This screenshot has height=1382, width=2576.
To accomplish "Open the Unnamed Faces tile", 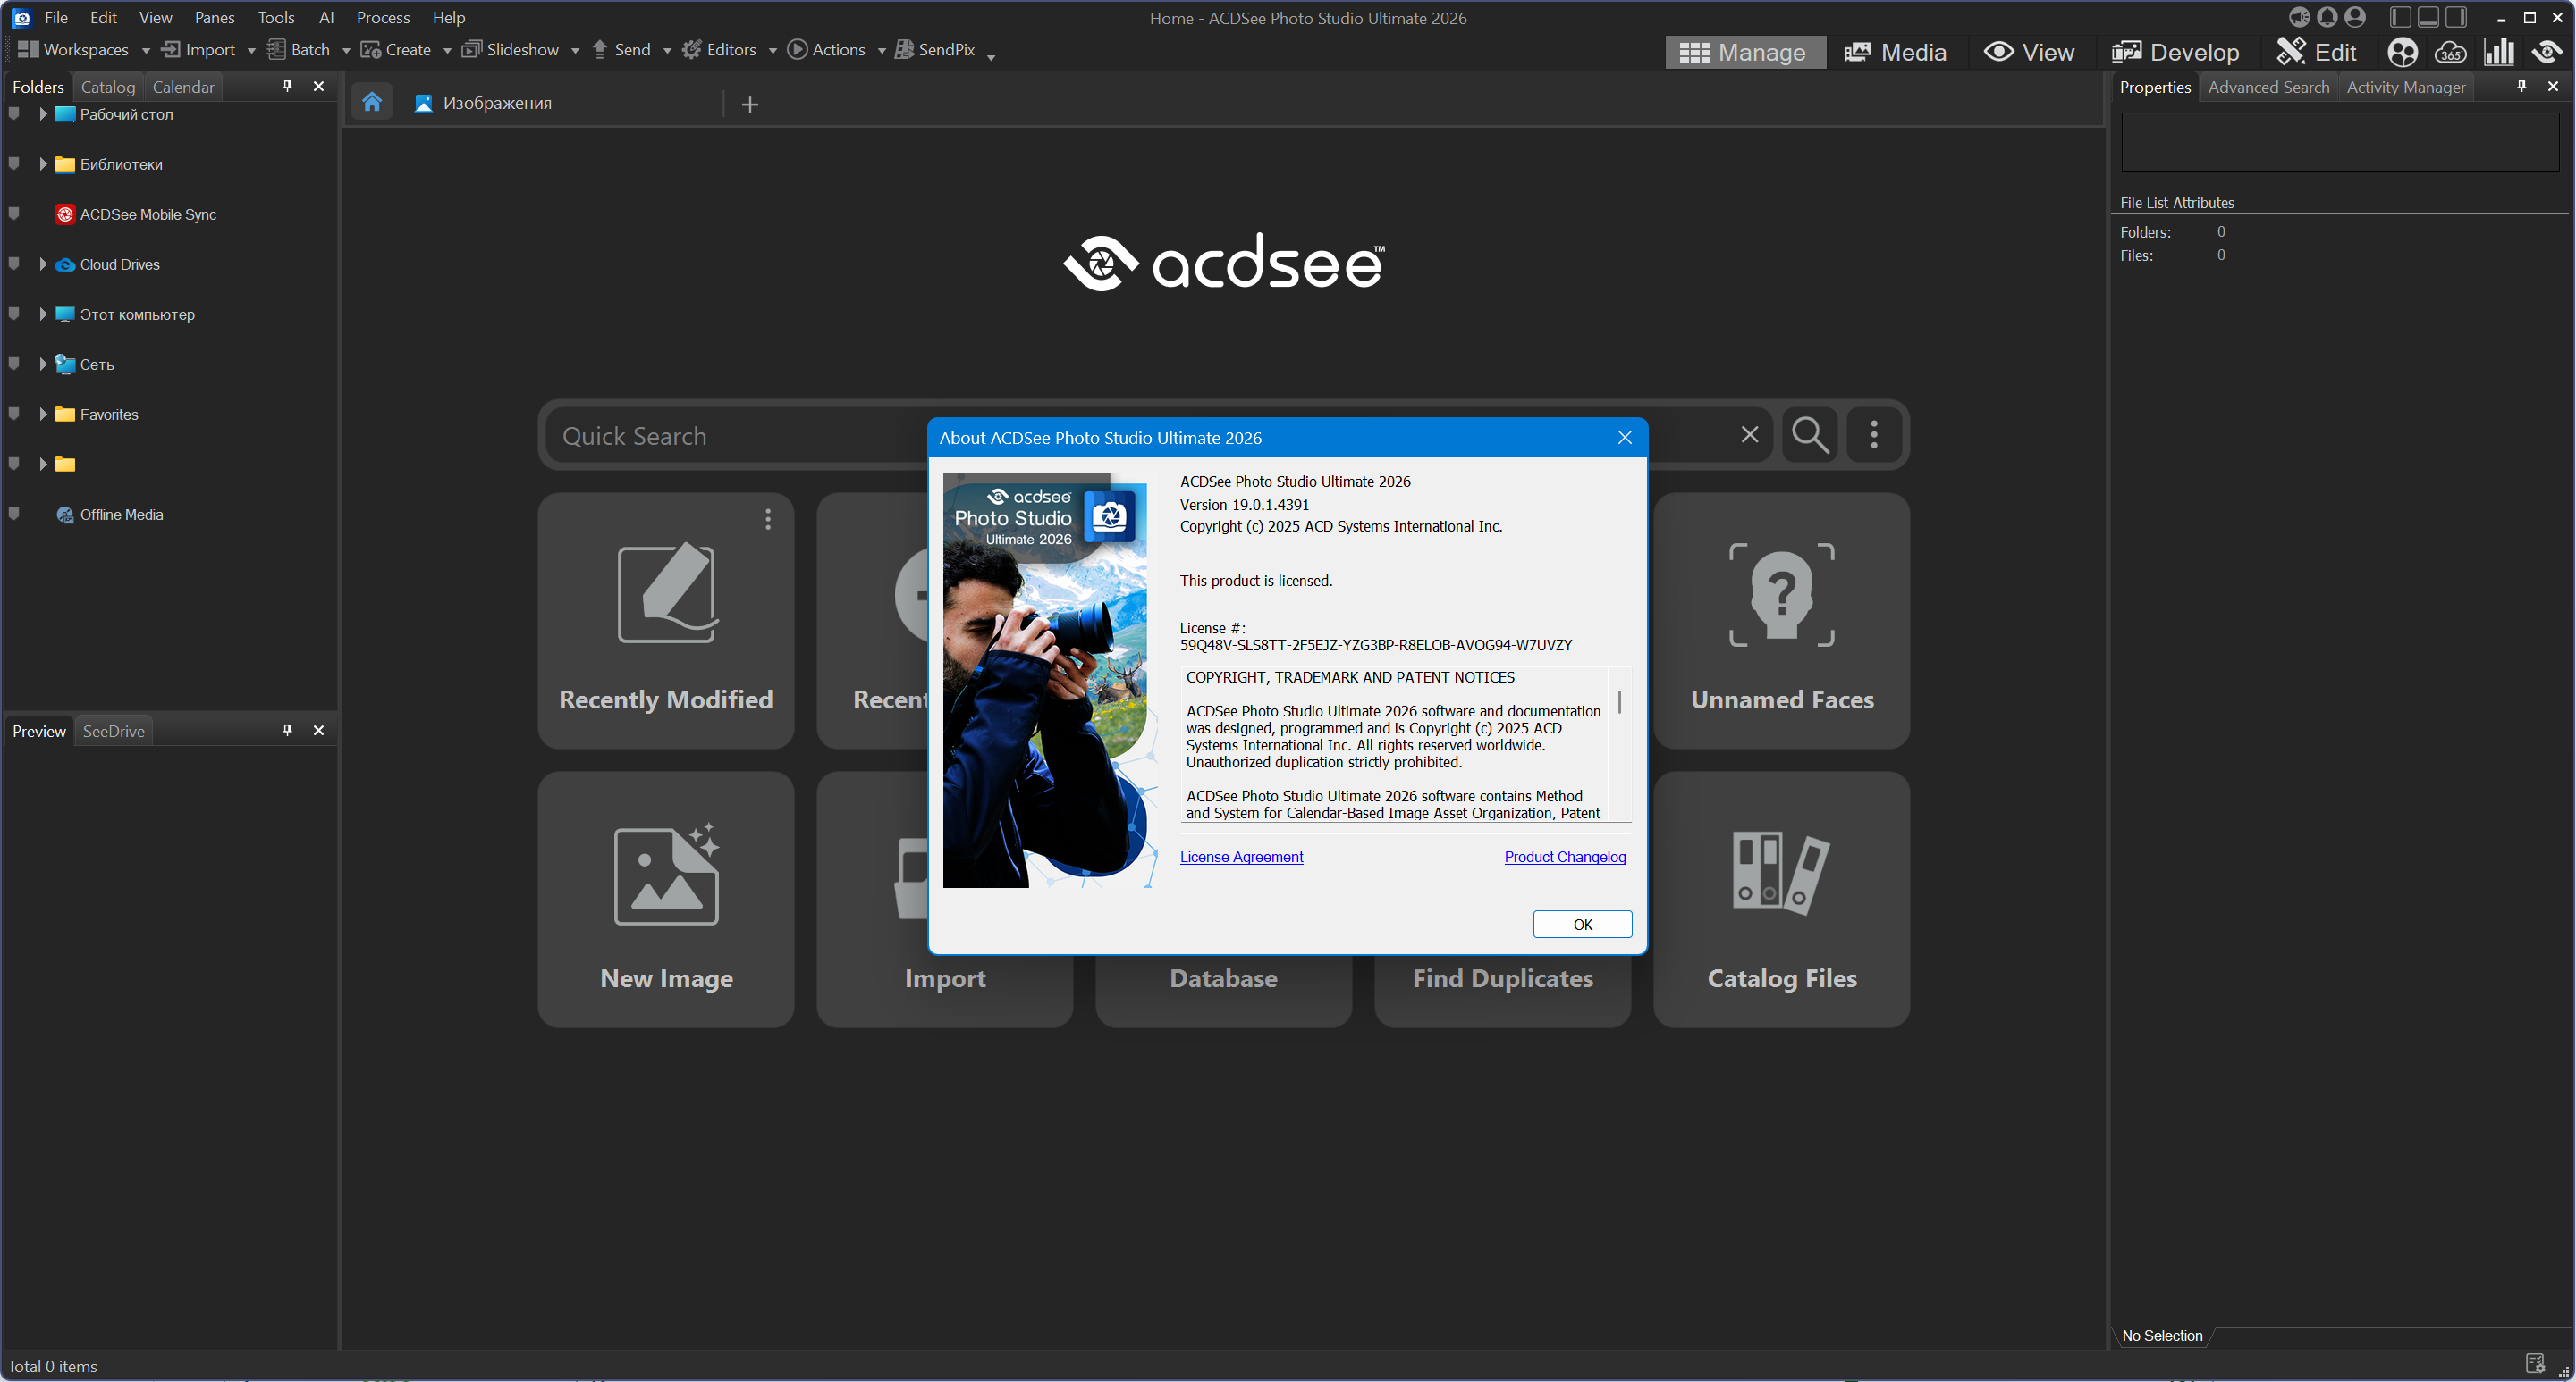I will (1781, 621).
